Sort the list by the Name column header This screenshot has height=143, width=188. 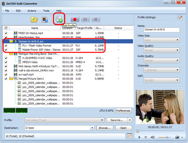pos(35,28)
